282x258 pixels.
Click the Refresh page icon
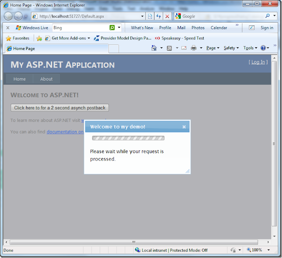[x=159, y=16]
